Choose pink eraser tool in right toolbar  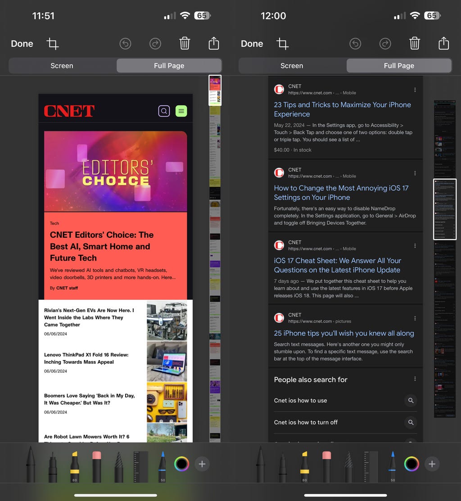[x=326, y=466]
